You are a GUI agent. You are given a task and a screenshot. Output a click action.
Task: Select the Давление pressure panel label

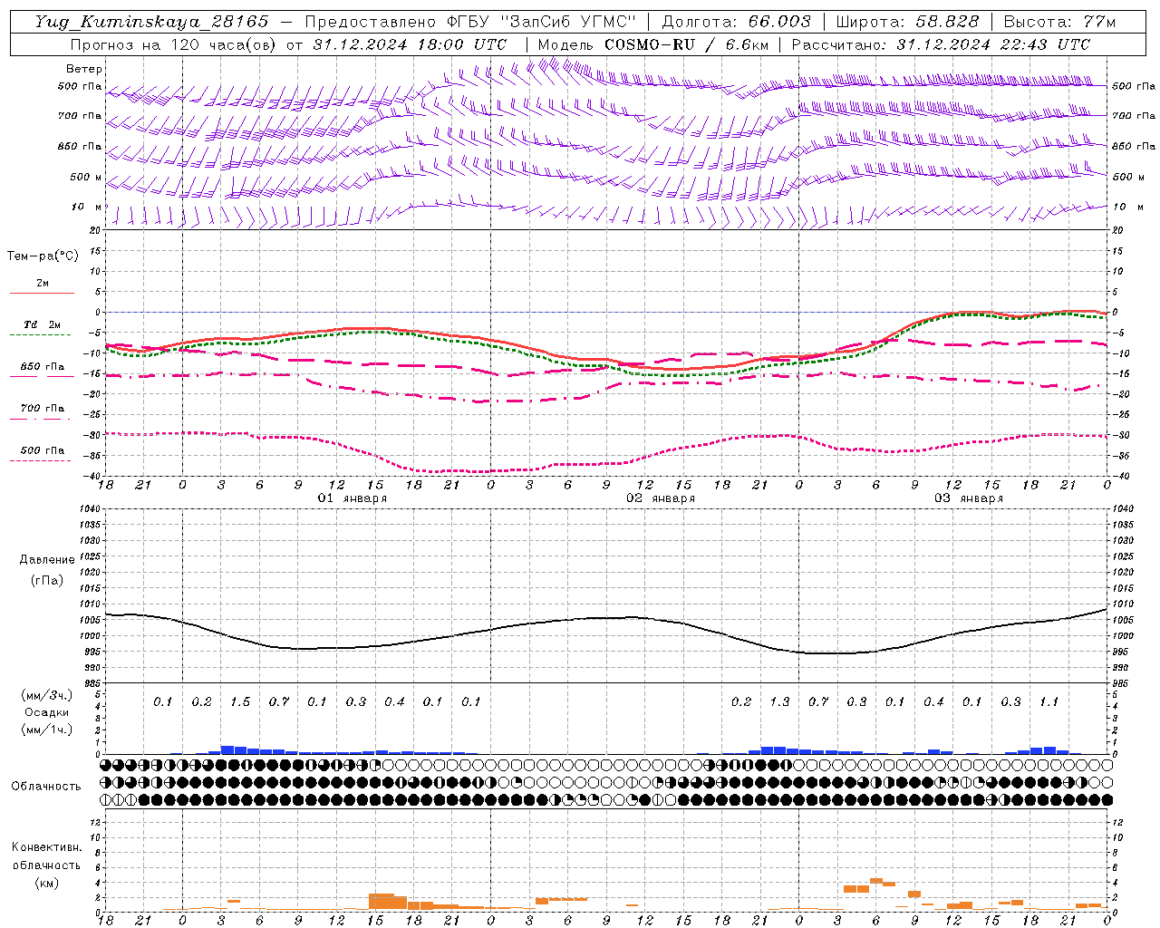(x=47, y=560)
